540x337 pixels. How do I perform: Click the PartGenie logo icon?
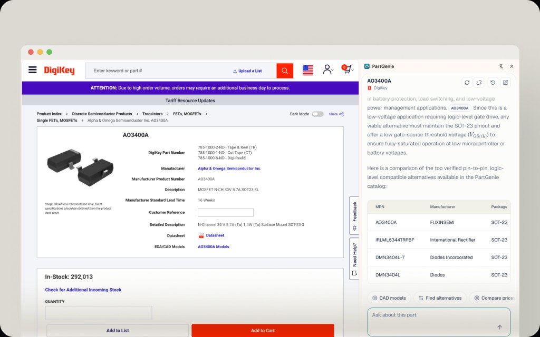click(x=367, y=66)
